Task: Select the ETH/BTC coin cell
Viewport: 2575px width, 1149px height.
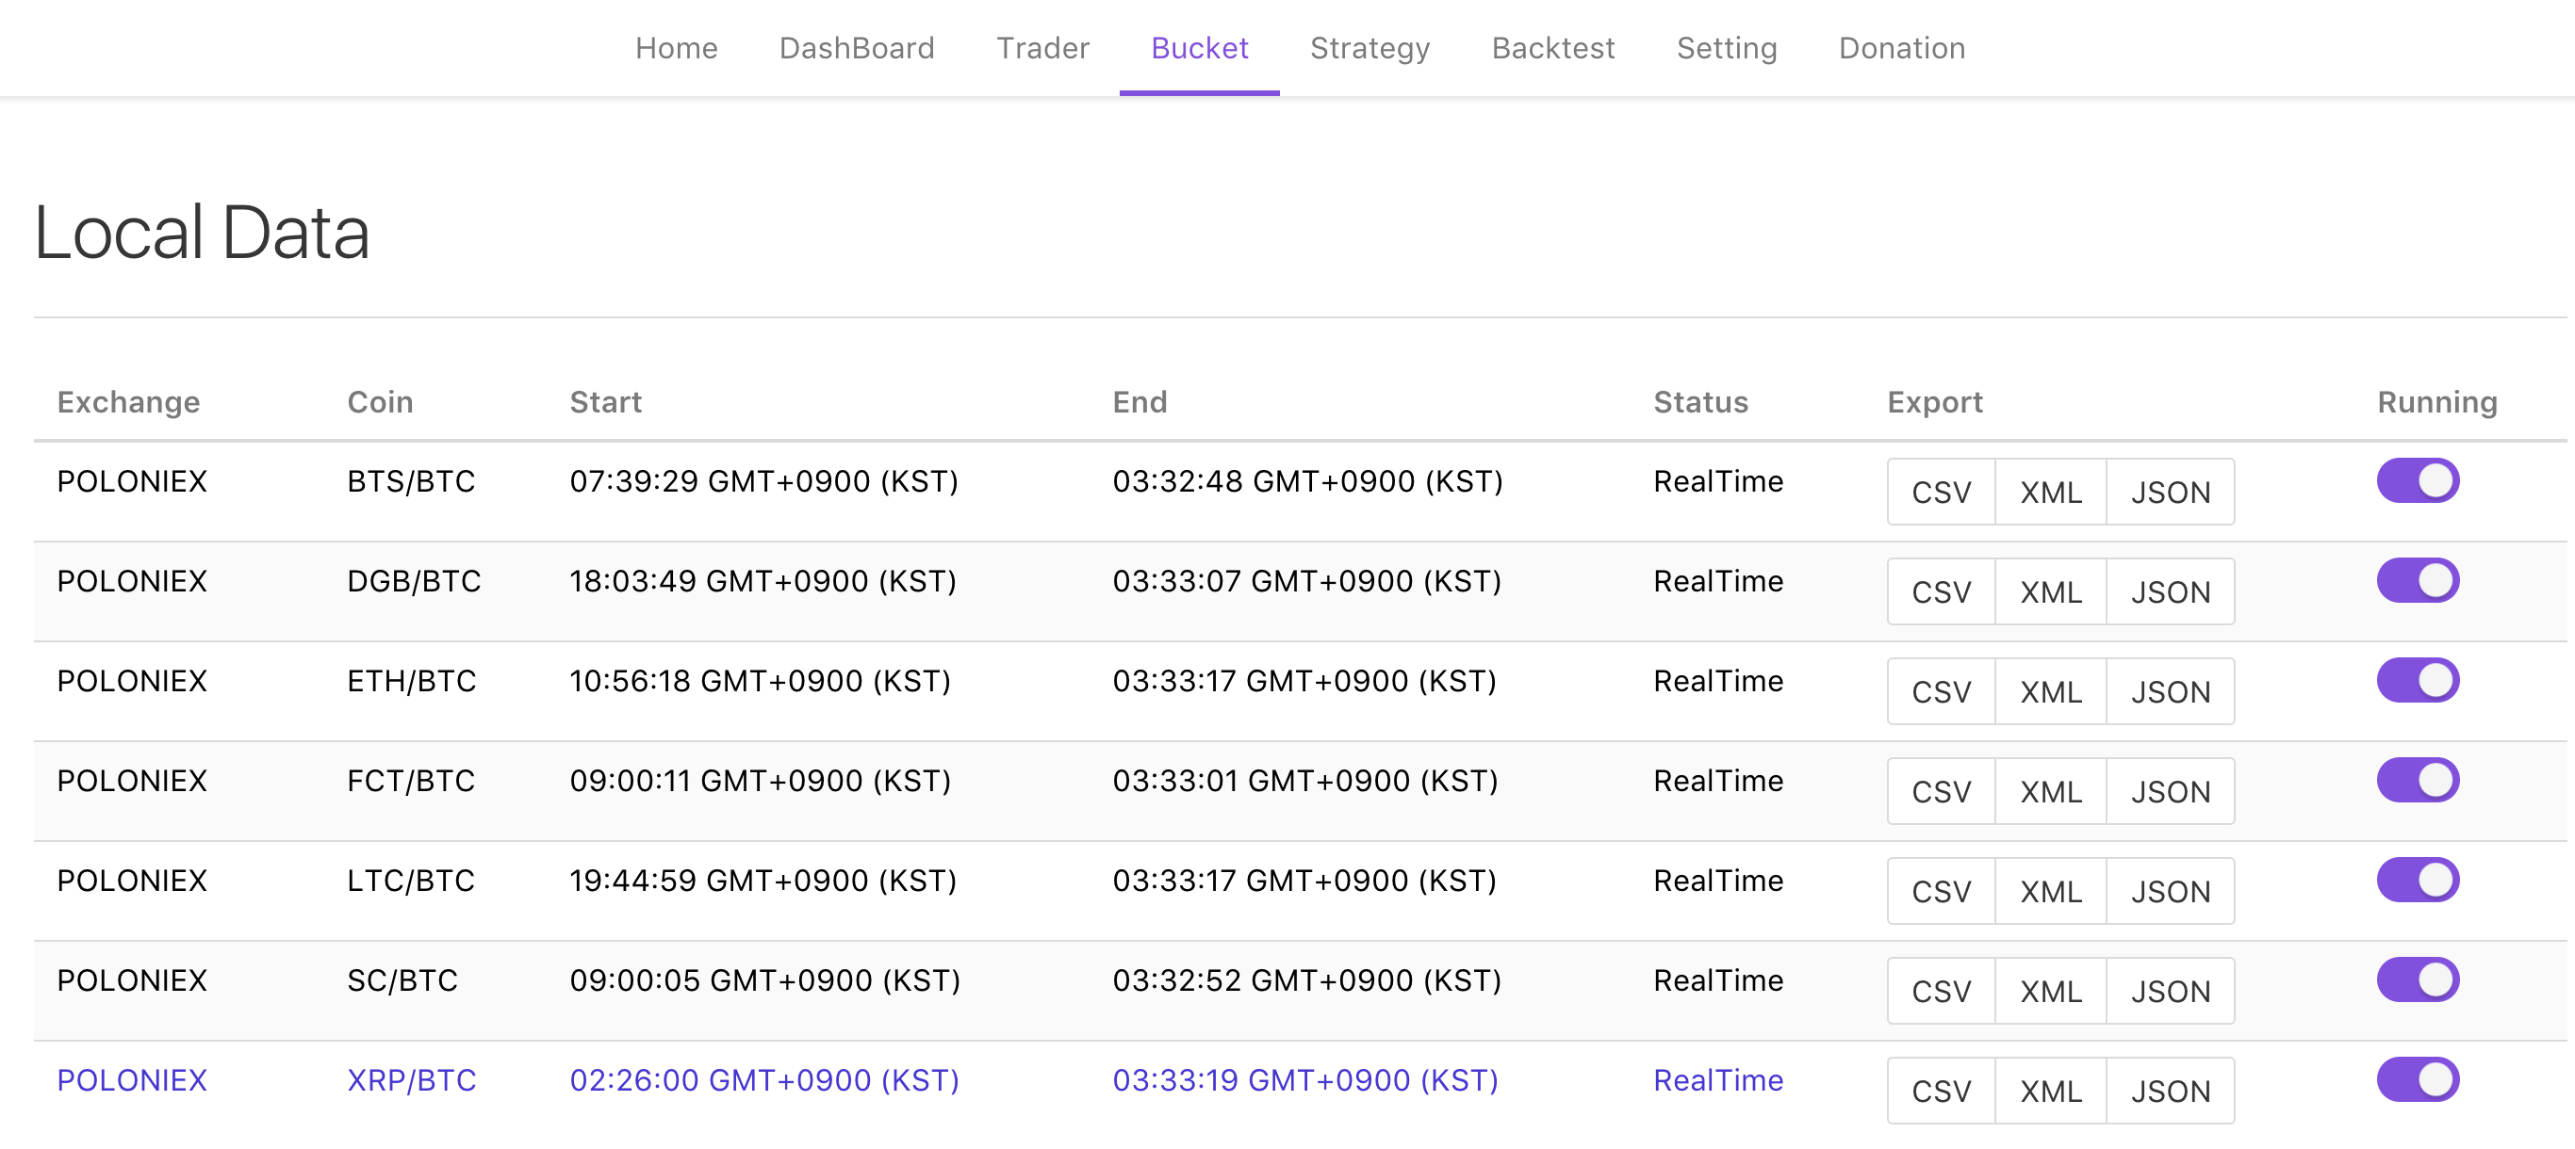Action: point(411,680)
